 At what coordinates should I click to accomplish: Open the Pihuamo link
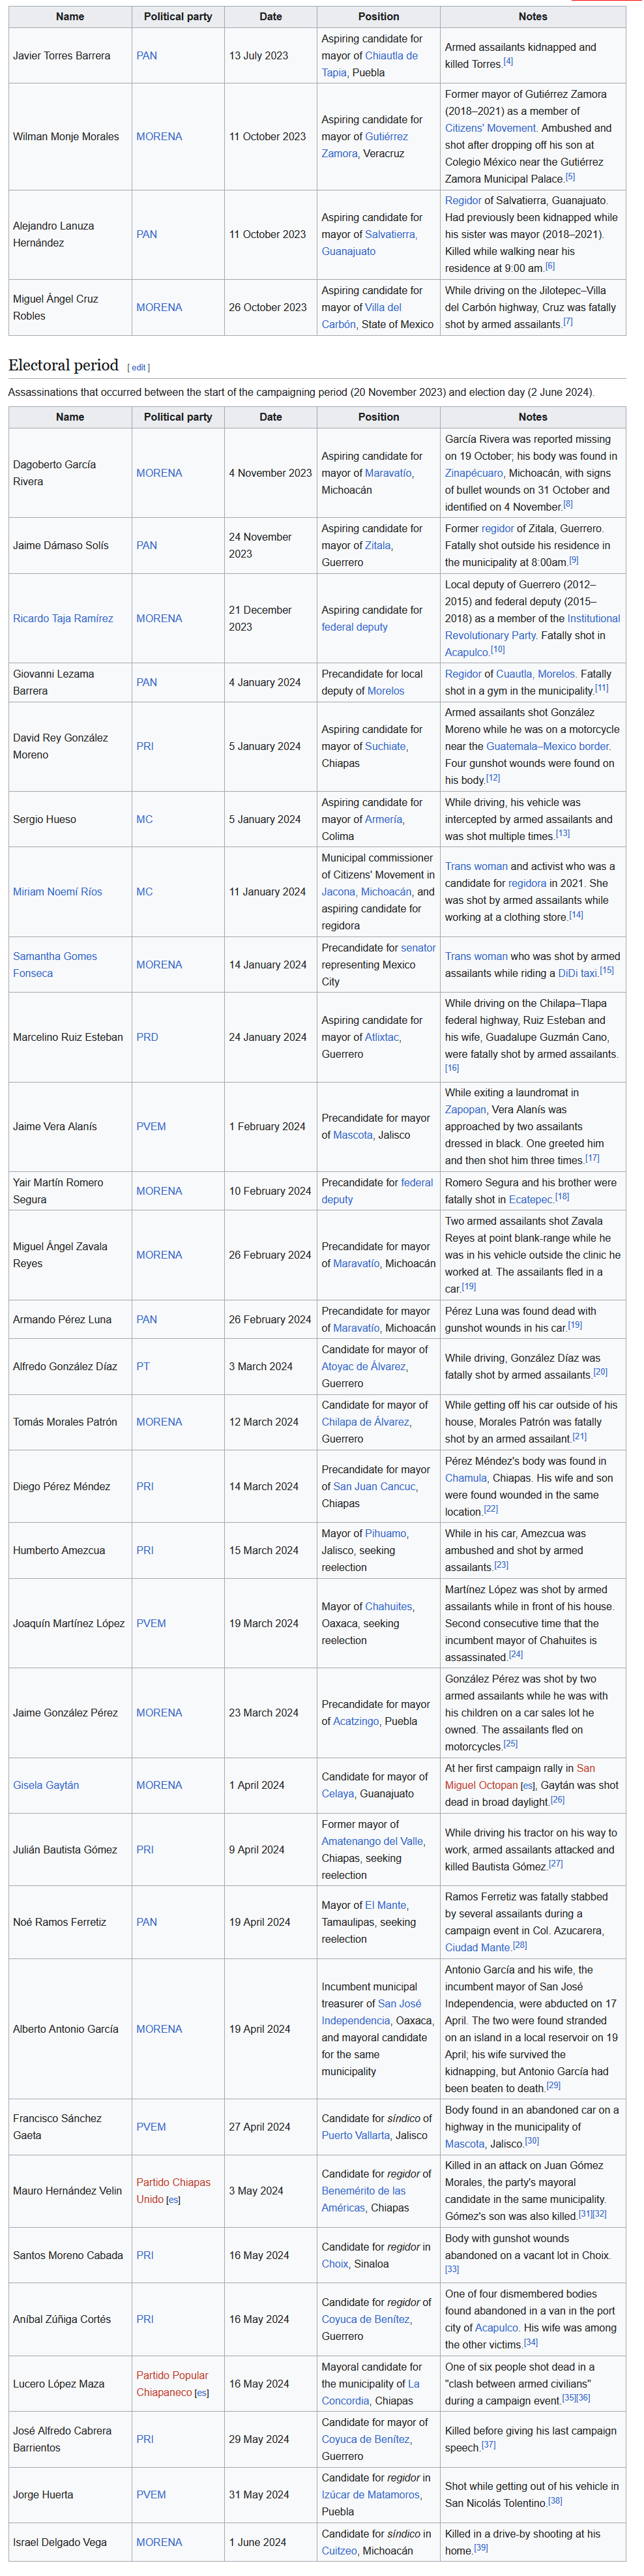point(385,1534)
